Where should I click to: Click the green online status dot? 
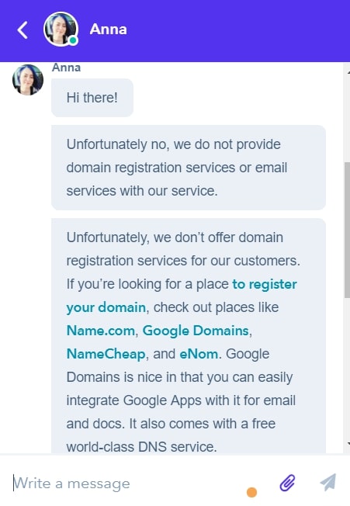pyautogui.click(x=73, y=40)
